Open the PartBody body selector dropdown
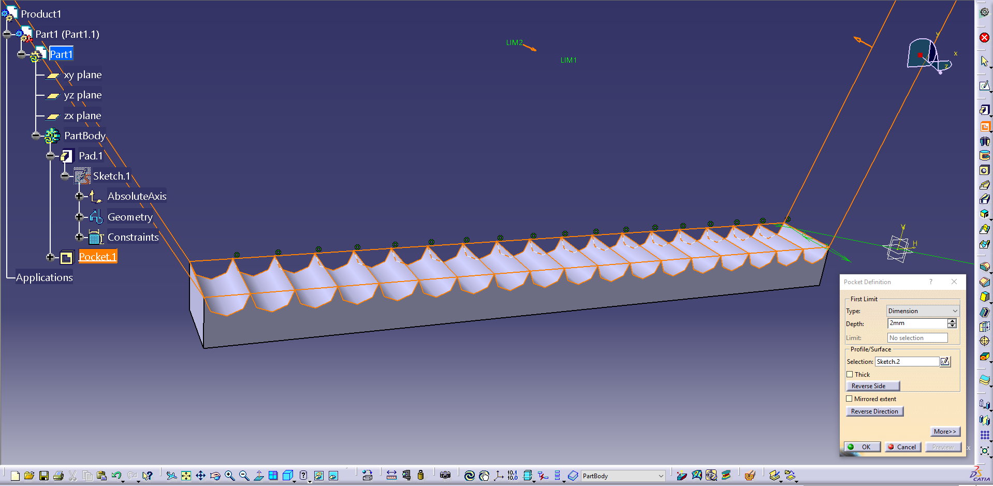 (x=623, y=476)
